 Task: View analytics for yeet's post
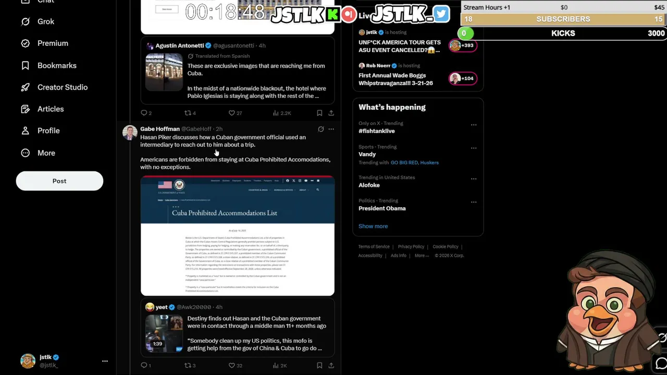(280, 366)
